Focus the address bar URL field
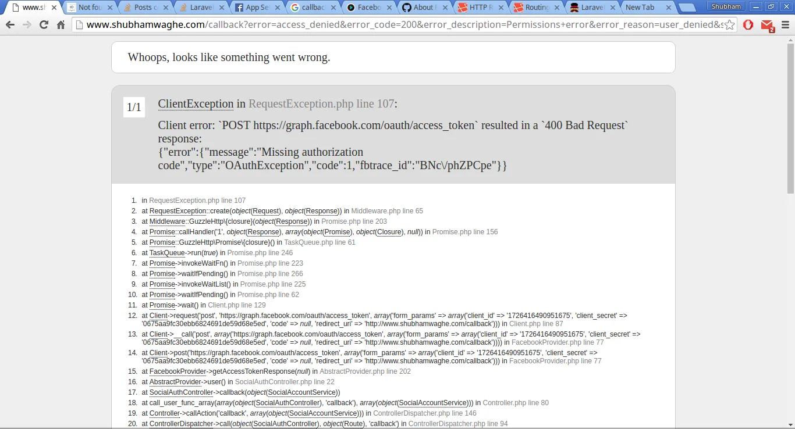This screenshot has height=429, width=795. point(404,25)
